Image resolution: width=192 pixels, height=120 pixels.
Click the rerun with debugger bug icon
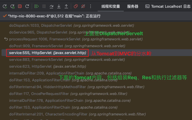12,6
